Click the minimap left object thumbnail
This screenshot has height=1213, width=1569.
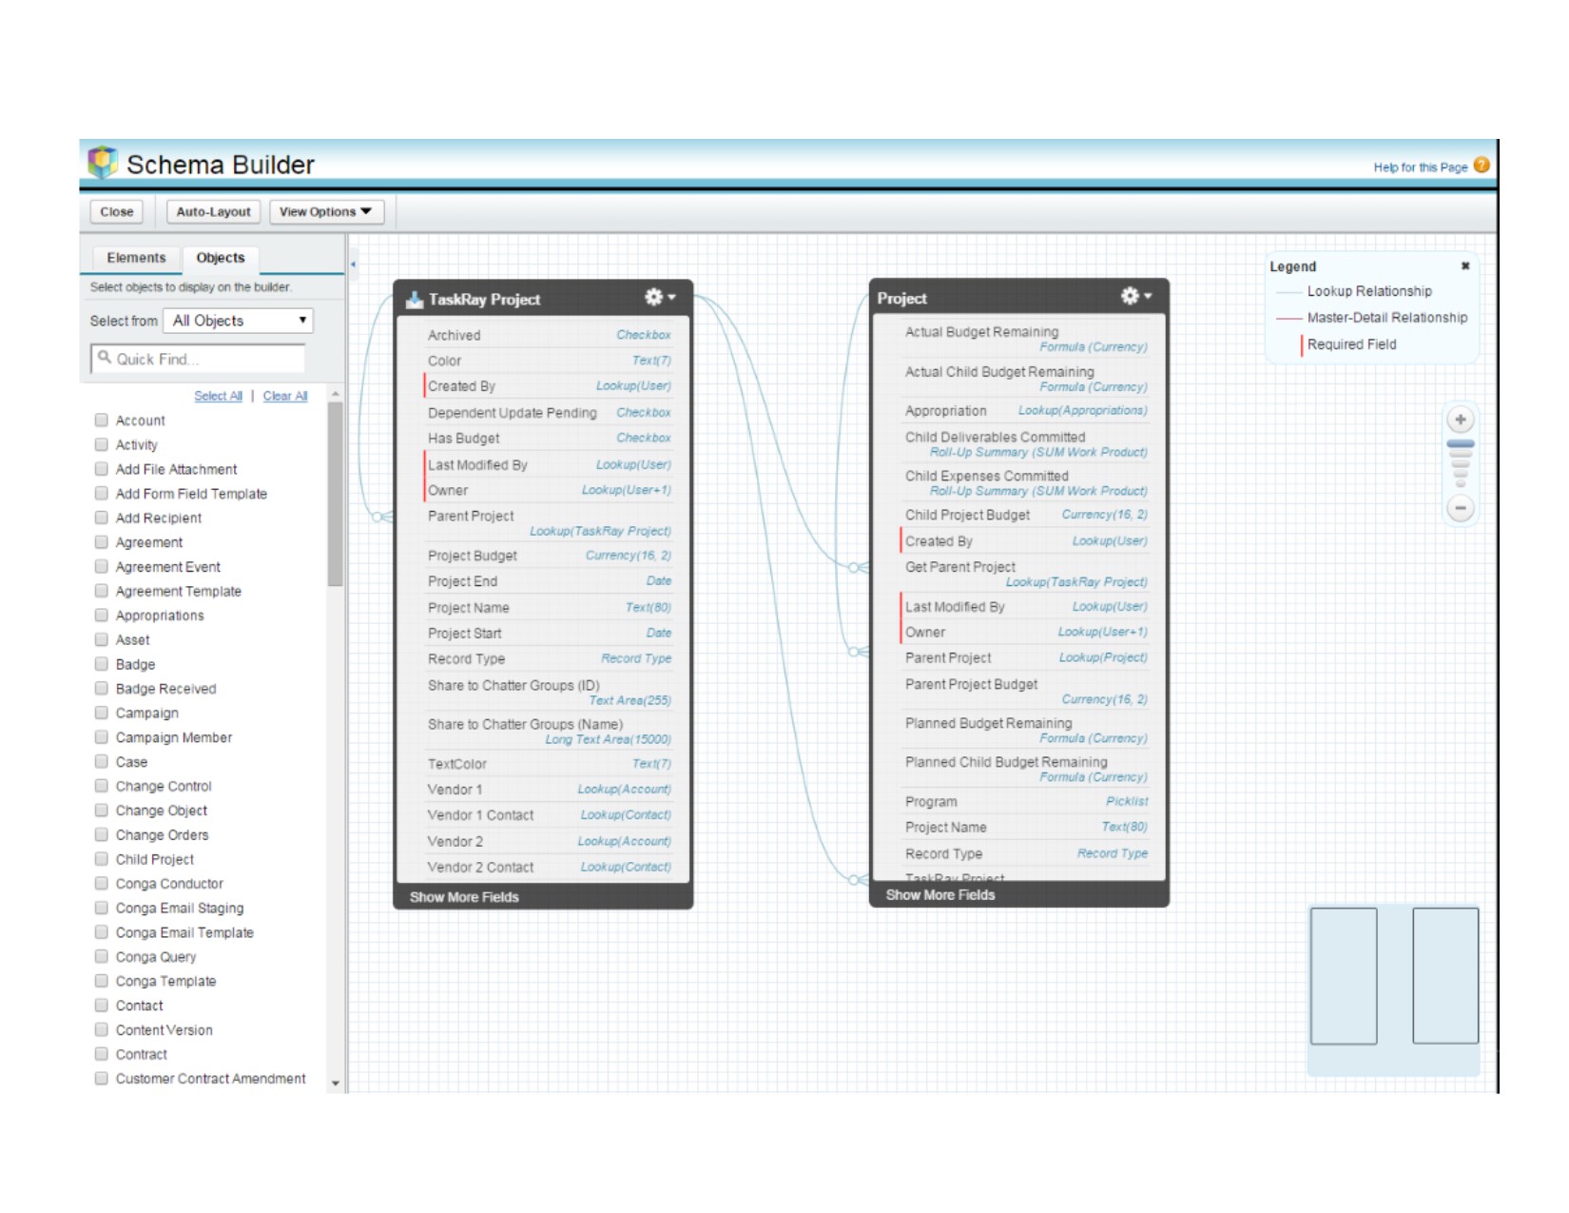click(x=1344, y=975)
